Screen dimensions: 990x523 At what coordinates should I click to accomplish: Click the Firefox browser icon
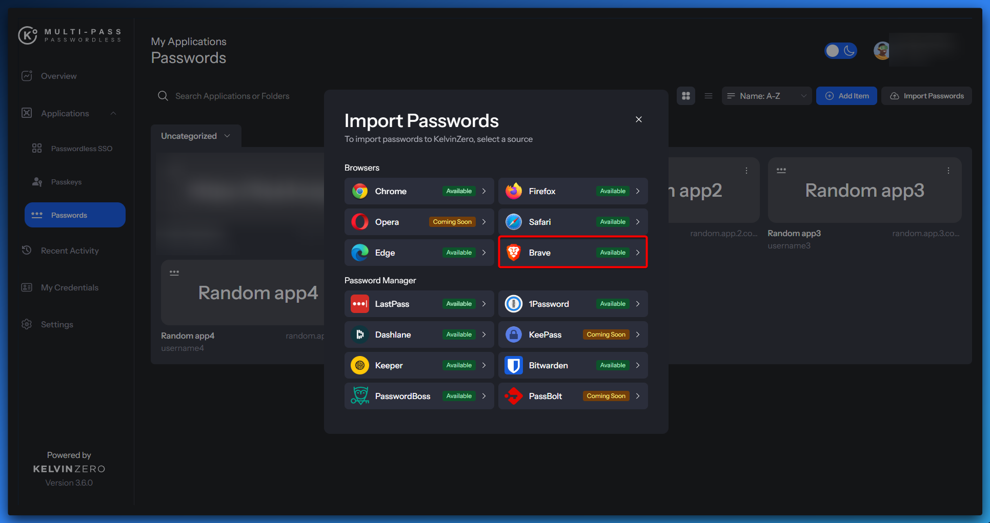pyautogui.click(x=513, y=191)
